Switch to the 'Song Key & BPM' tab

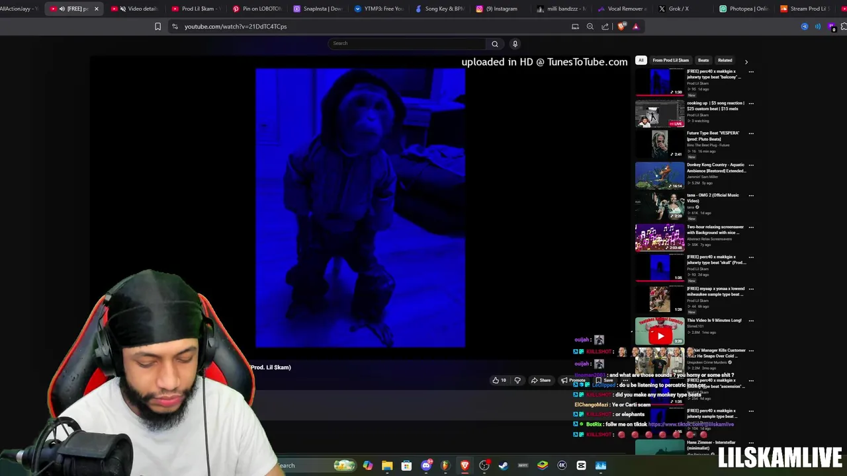tap(439, 9)
